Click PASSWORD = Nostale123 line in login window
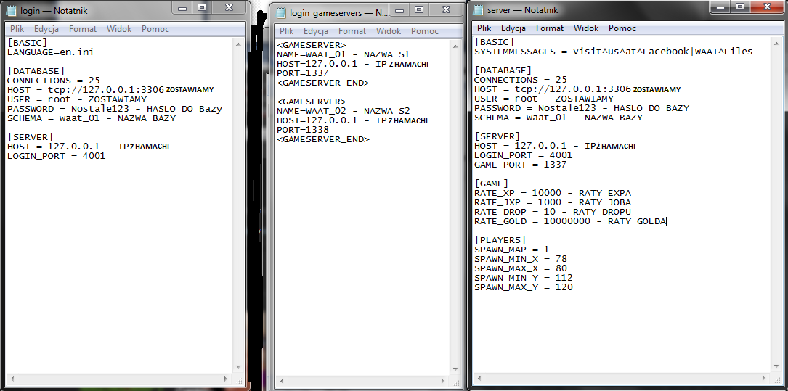Viewport: 788px width, 391px height. tap(115, 109)
